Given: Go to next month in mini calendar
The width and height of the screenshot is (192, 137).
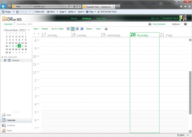Looking at the screenshot, I should (29, 30).
